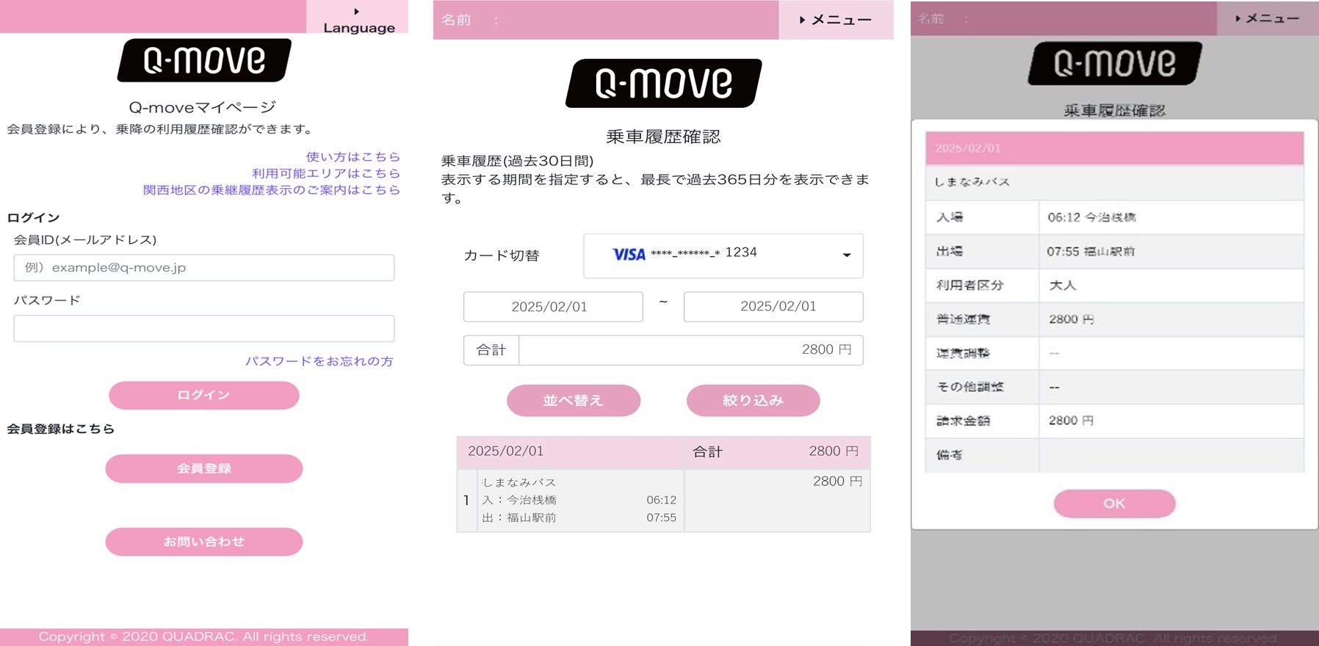Open the Language selector on login screen
Screen dimensions: 1319x646
358,17
